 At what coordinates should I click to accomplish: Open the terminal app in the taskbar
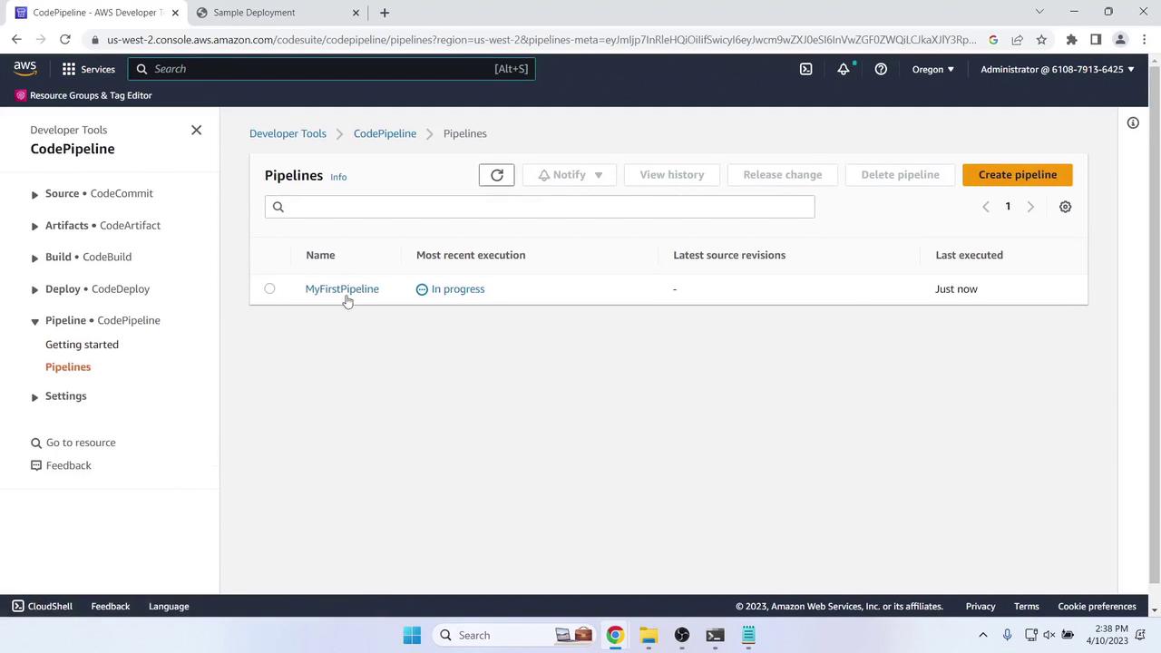coord(716,635)
